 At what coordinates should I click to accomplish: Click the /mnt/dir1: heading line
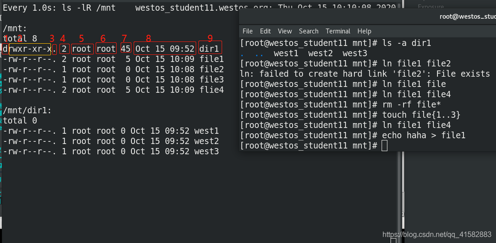(x=27, y=111)
